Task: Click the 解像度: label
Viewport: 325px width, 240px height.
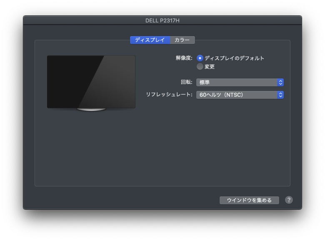Action: (x=184, y=58)
